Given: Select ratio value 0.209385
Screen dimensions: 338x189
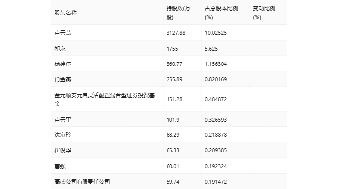Looking at the screenshot, I should [216, 150].
